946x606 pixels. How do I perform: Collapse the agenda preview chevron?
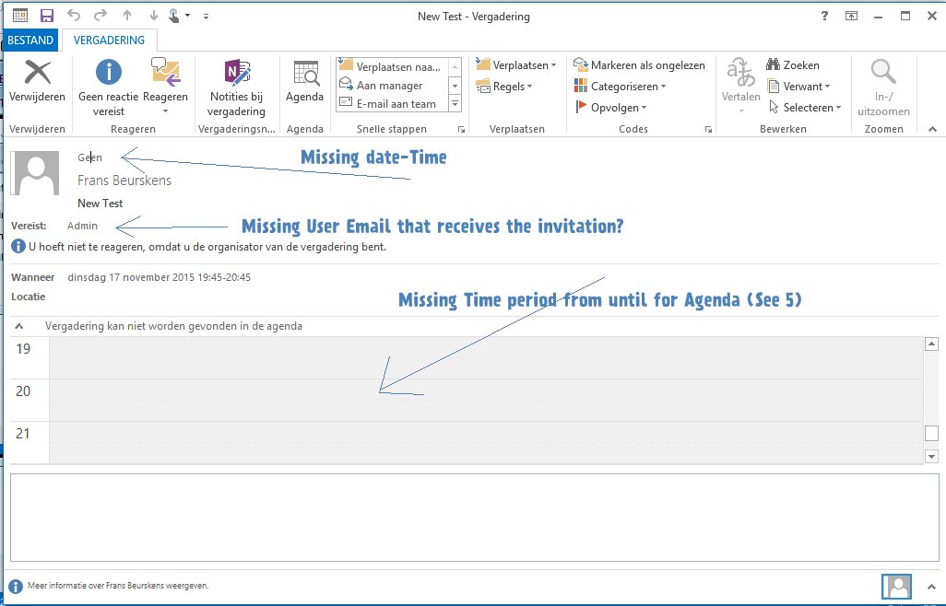point(19,326)
